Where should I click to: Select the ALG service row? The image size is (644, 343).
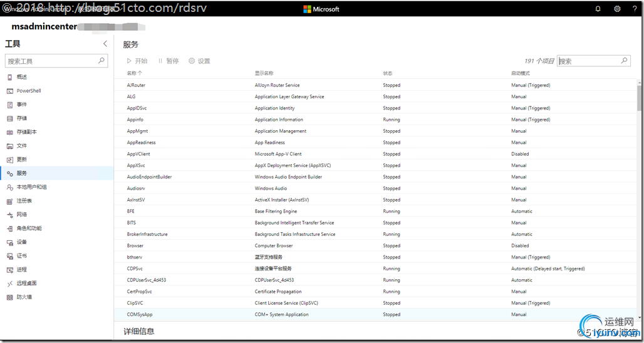point(375,97)
